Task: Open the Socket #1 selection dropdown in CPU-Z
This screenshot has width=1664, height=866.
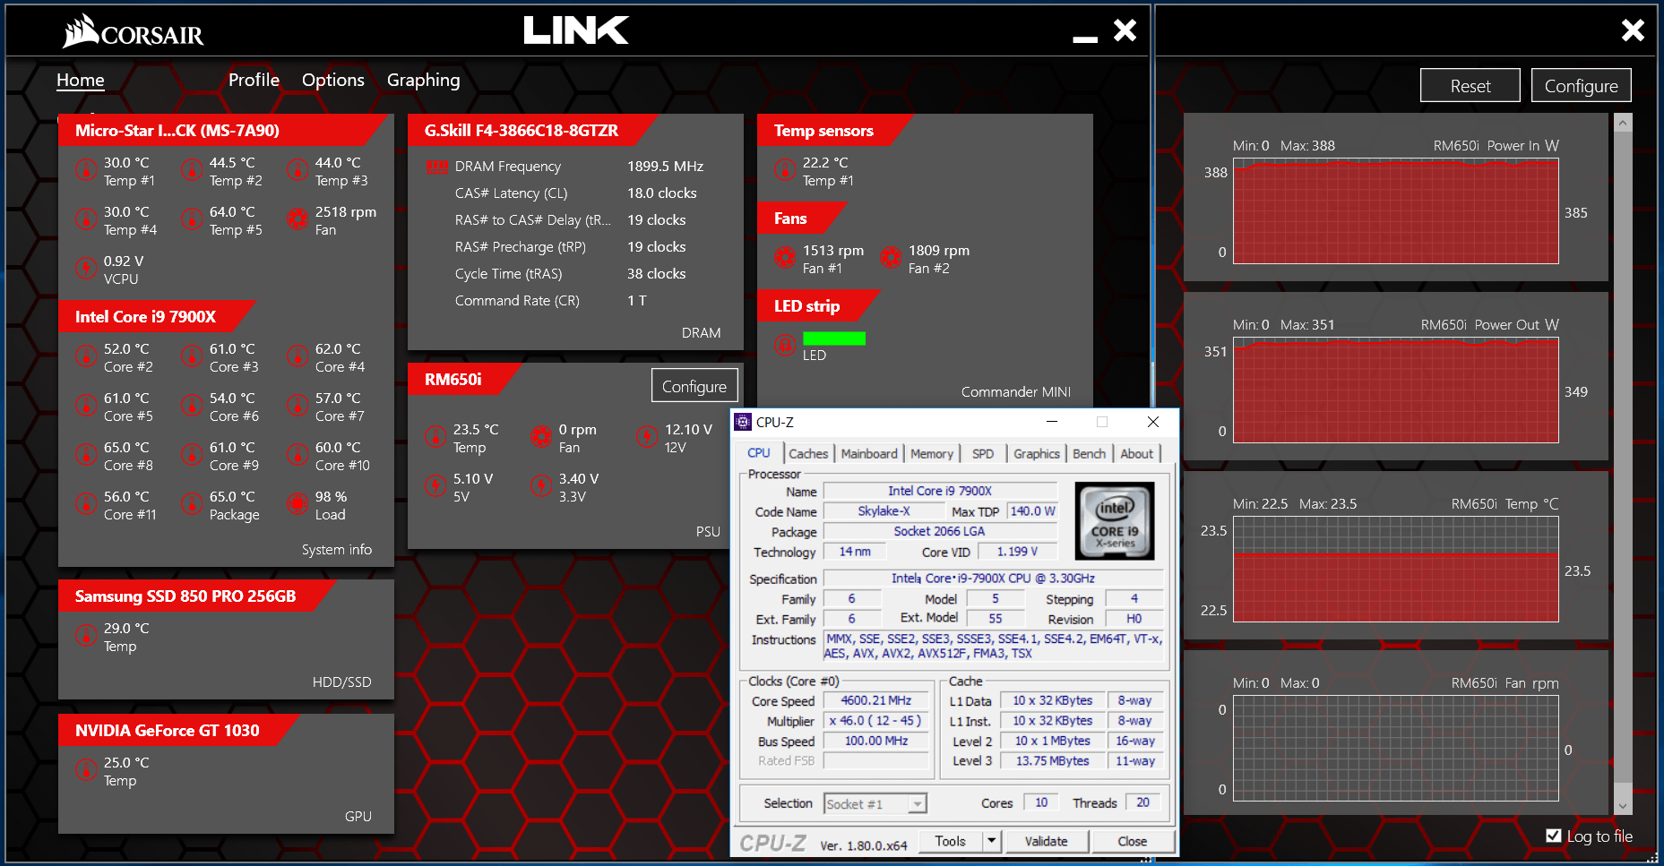Action: [x=875, y=803]
